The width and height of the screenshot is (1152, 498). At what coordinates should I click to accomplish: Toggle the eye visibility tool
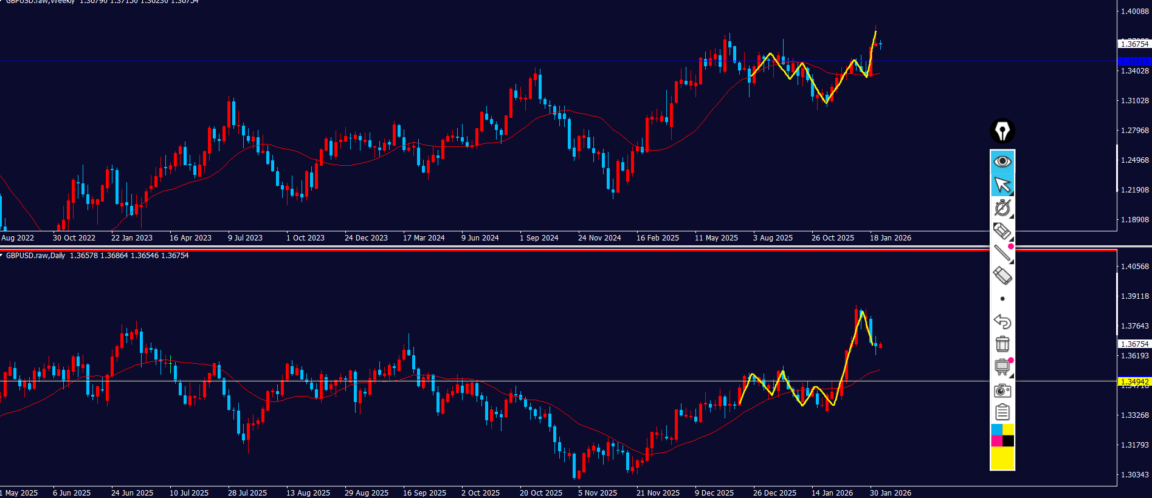click(1002, 162)
